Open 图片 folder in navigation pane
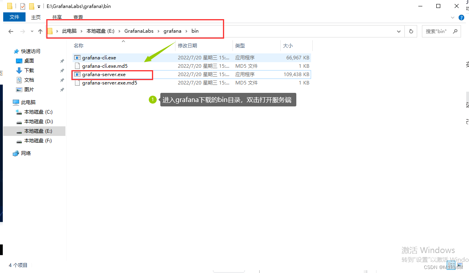 click(29, 90)
